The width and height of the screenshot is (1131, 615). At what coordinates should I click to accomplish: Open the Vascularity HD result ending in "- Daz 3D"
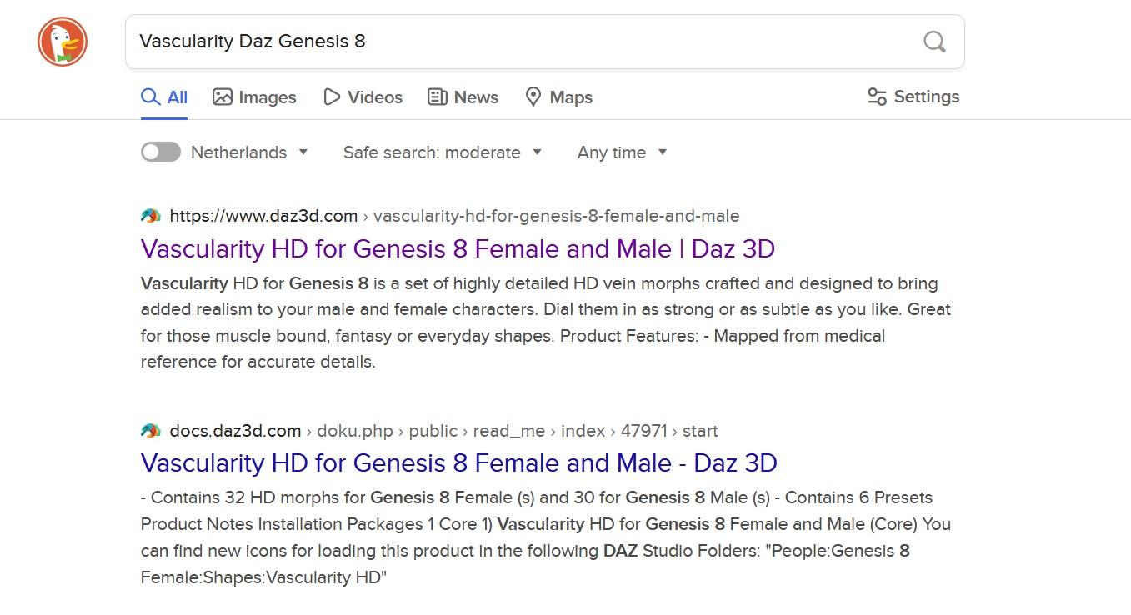[458, 462]
